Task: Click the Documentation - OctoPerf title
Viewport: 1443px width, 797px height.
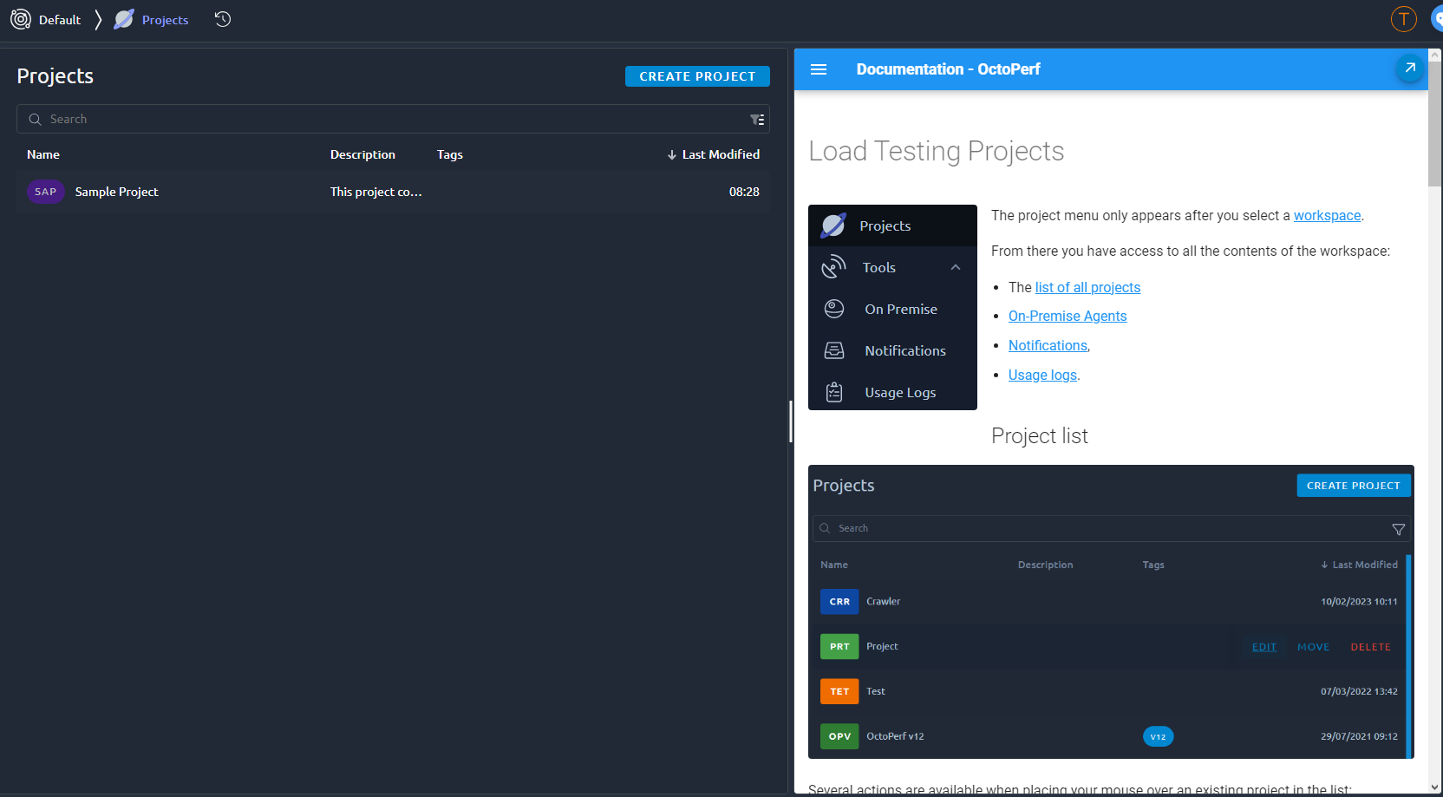Action: (948, 69)
